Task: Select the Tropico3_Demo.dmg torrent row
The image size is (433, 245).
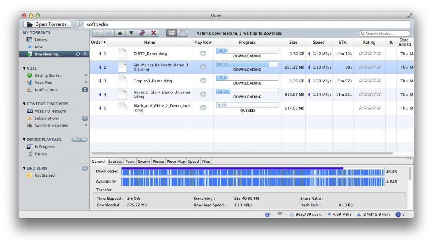Action: (x=252, y=81)
